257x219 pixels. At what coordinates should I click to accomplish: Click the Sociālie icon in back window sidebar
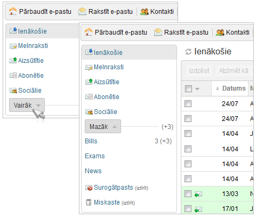[x=13, y=91]
